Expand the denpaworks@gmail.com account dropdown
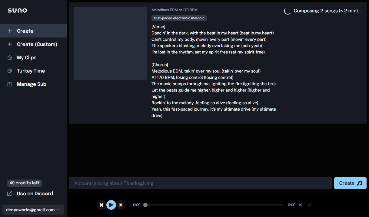Image resolution: width=369 pixels, height=217 pixels. (33, 210)
